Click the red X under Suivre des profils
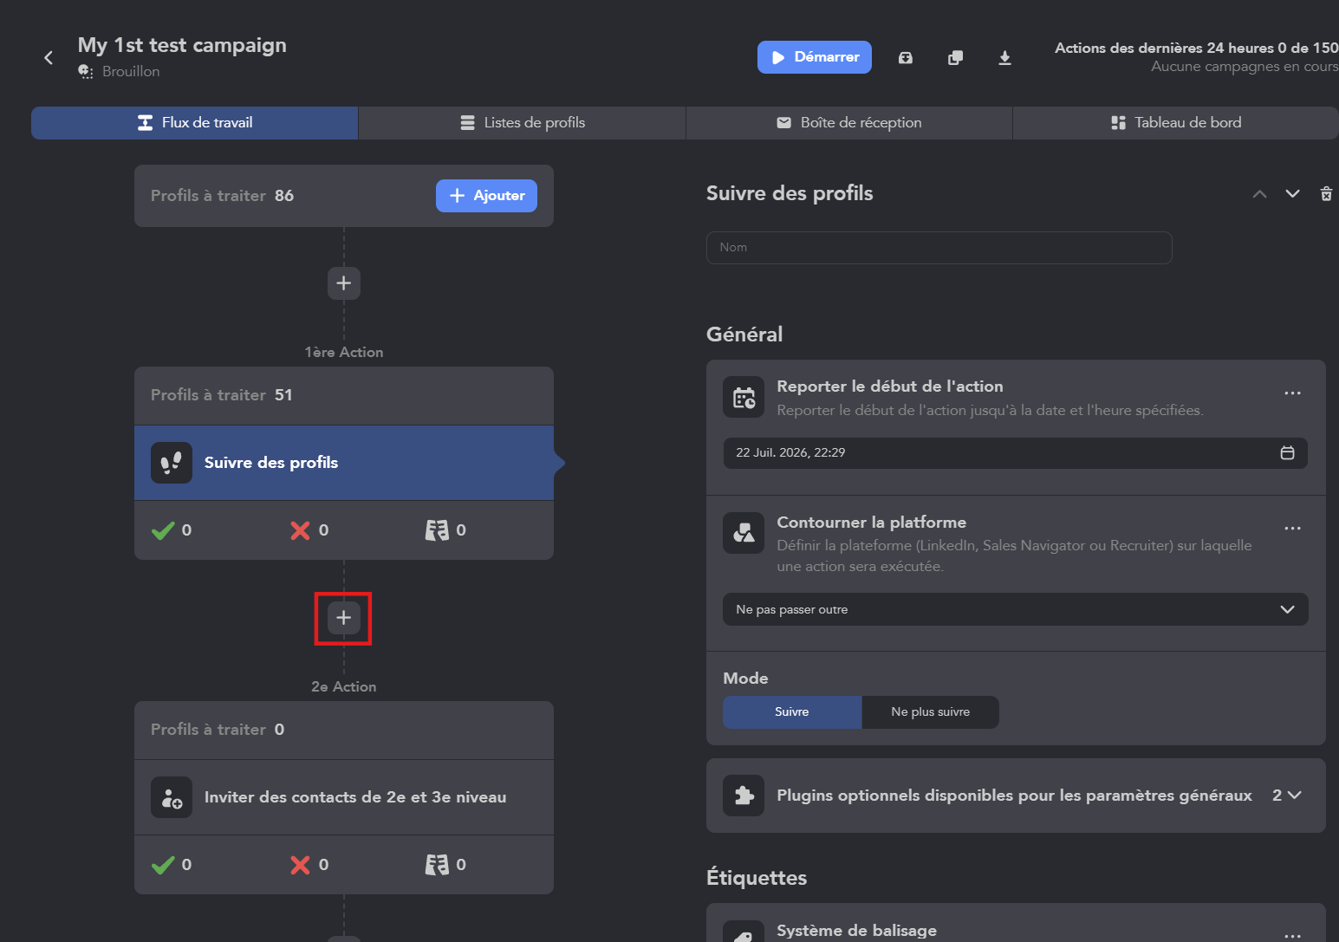 click(300, 530)
